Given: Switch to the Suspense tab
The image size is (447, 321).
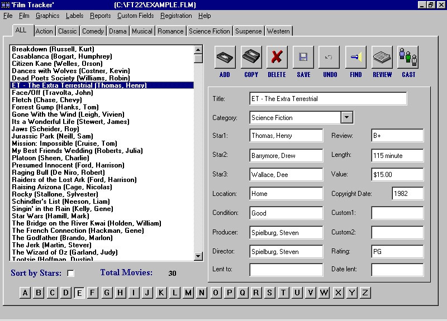Looking at the screenshot, I should click(248, 31).
